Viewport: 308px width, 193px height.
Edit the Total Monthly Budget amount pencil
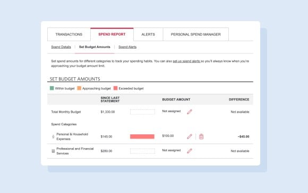[190, 112]
